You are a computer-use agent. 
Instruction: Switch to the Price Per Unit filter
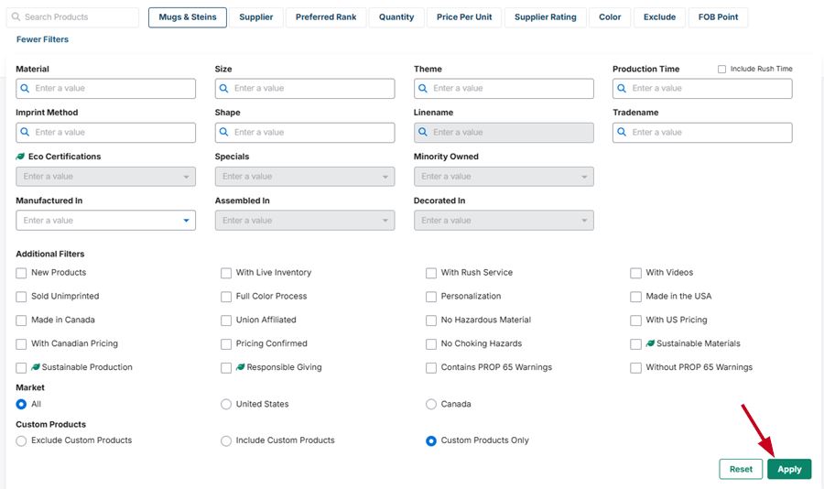click(x=464, y=17)
